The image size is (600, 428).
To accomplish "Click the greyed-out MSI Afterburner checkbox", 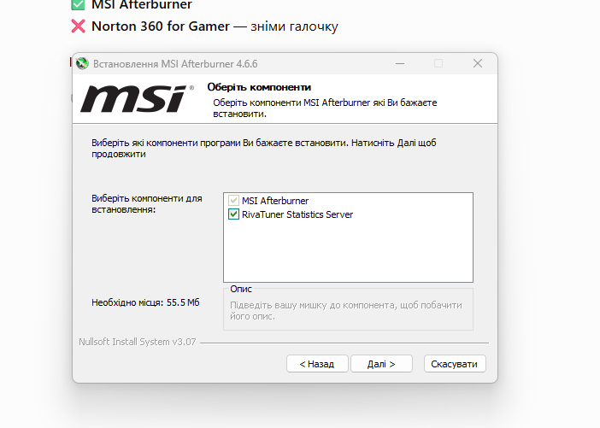I will point(233,201).
